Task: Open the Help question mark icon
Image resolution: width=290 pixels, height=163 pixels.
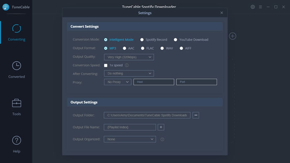Action: [x=17, y=140]
